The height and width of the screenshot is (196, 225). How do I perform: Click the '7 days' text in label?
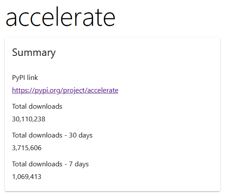point(79,164)
